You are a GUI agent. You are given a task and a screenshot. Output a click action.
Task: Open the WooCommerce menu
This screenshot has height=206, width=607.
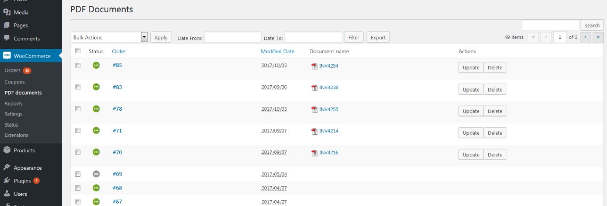32,56
